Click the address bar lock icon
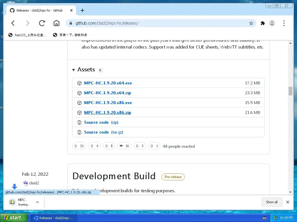 (x=71, y=23)
